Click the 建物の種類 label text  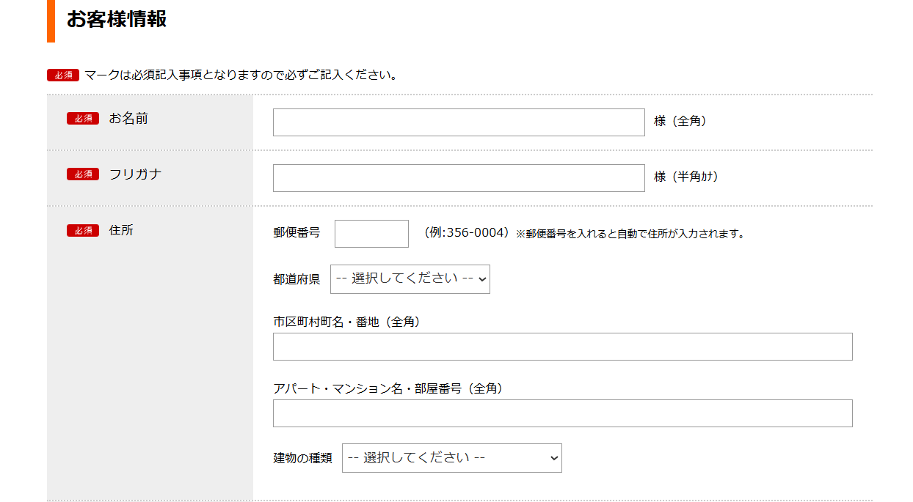(302, 458)
